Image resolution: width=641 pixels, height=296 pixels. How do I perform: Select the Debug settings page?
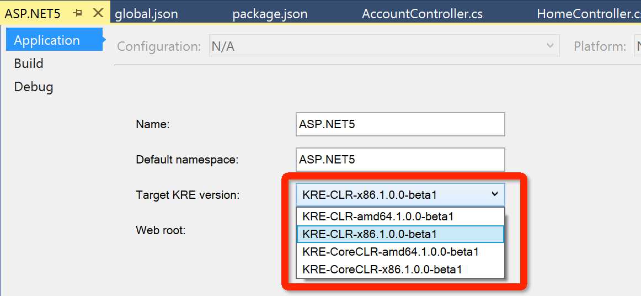coord(34,87)
